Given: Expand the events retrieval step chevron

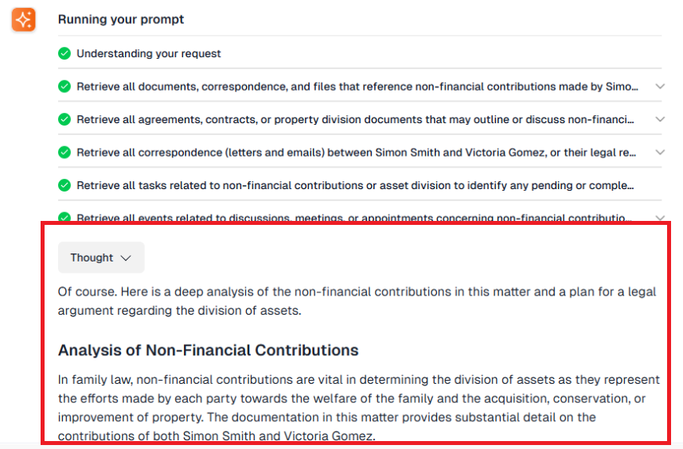Looking at the screenshot, I should 659,218.
